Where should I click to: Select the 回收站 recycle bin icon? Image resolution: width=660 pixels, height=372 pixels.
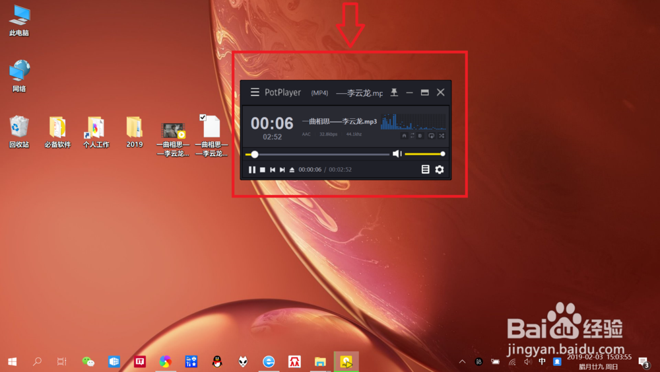(19, 131)
